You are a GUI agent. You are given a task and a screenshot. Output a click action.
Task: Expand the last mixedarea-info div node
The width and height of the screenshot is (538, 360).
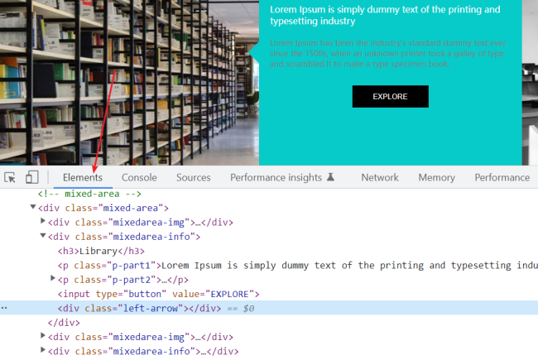tap(43, 350)
